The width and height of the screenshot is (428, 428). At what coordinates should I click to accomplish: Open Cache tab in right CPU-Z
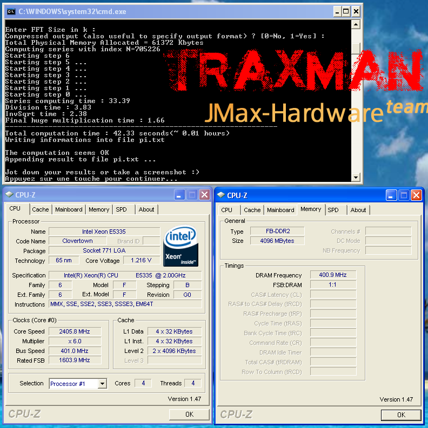click(252, 210)
